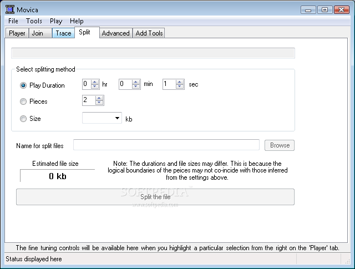This screenshot has height=269, width=355.
Task: Decrease the min value with down arrow
Action: [x=136, y=87]
